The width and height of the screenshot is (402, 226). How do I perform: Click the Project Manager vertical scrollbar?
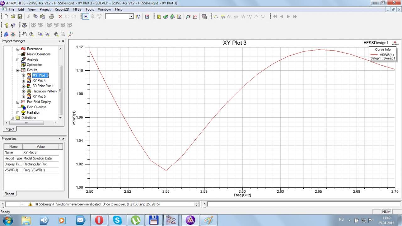pos(61,88)
